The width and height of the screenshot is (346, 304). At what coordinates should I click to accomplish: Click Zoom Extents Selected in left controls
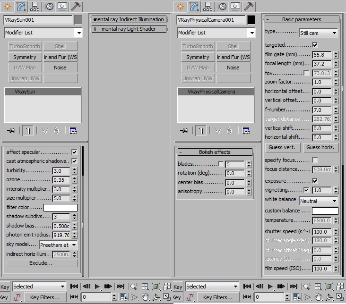click(156, 287)
